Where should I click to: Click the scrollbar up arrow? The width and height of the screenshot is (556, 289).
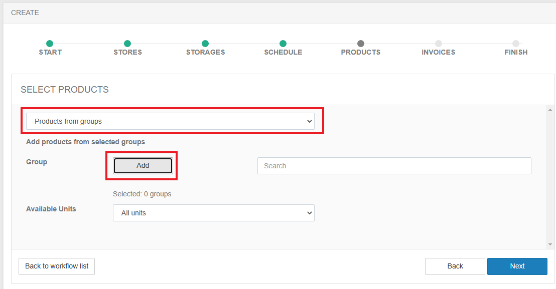[x=550, y=110]
